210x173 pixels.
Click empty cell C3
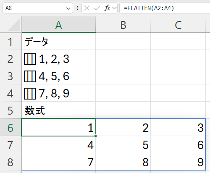[x=178, y=76]
